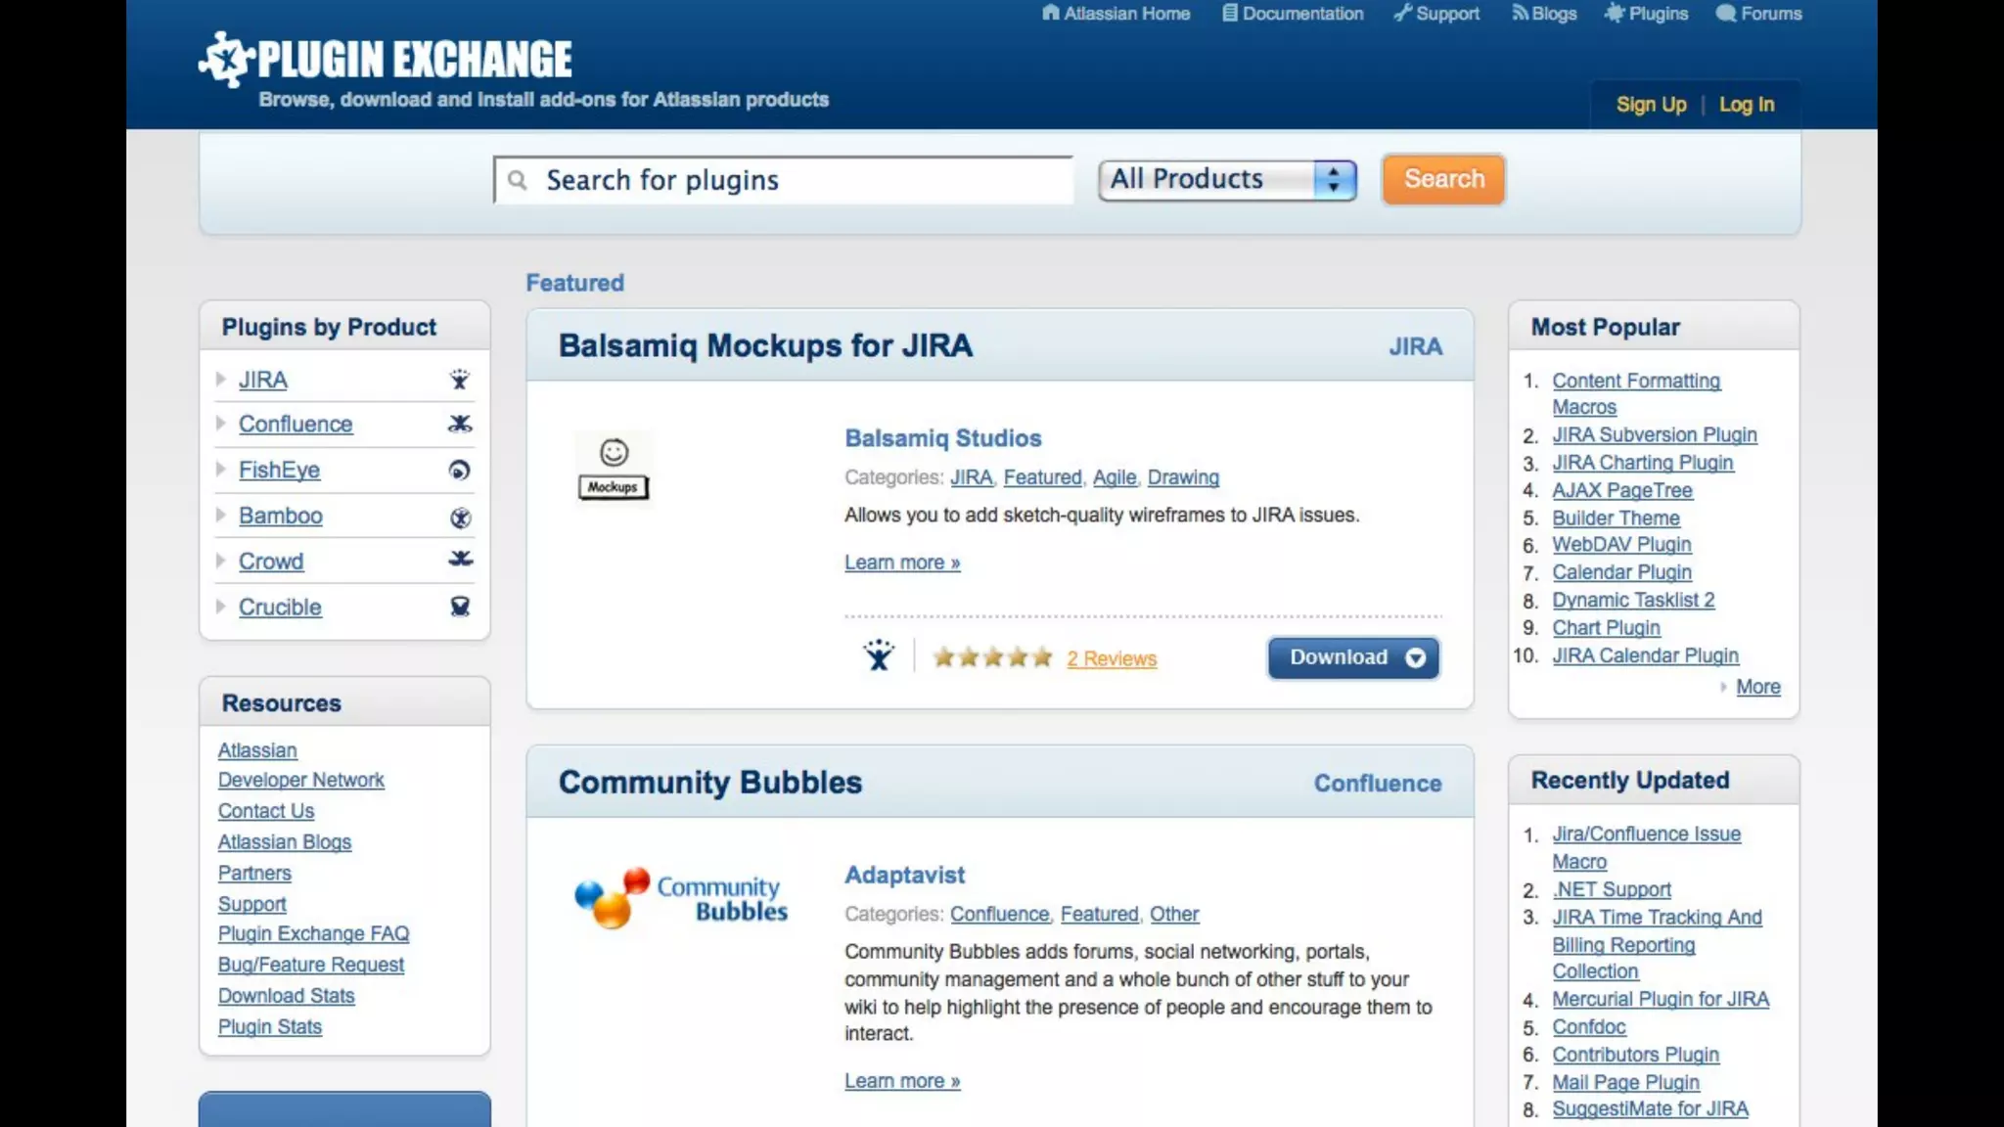Expand the JIRA tree arrow

click(x=221, y=379)
